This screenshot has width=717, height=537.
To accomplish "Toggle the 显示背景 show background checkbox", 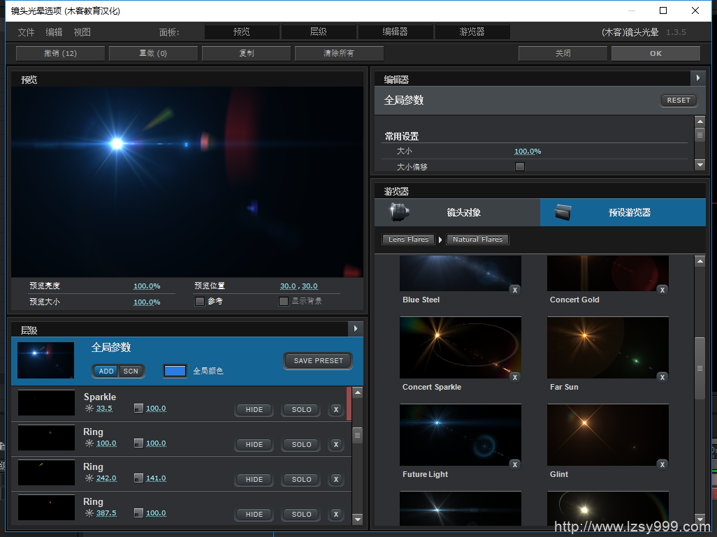I will point(284,302).
